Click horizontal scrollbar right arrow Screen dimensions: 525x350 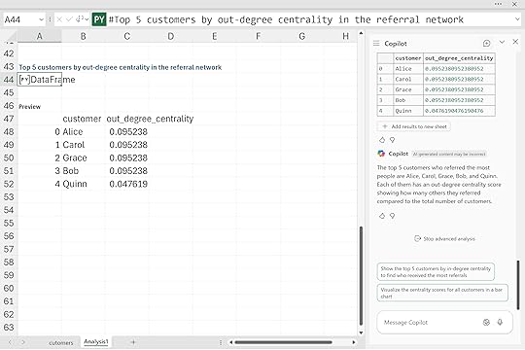(x=354, y=342)
